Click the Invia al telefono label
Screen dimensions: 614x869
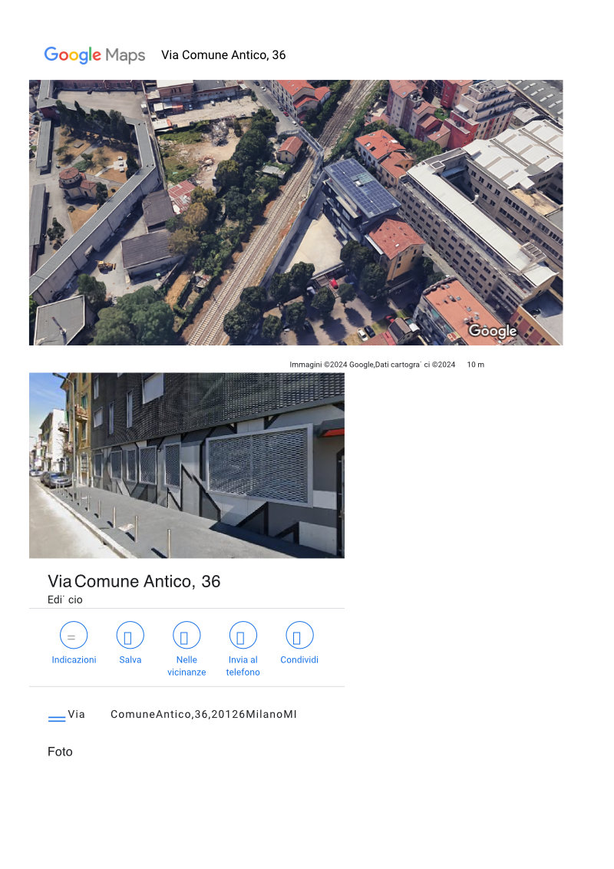(243, 666)
